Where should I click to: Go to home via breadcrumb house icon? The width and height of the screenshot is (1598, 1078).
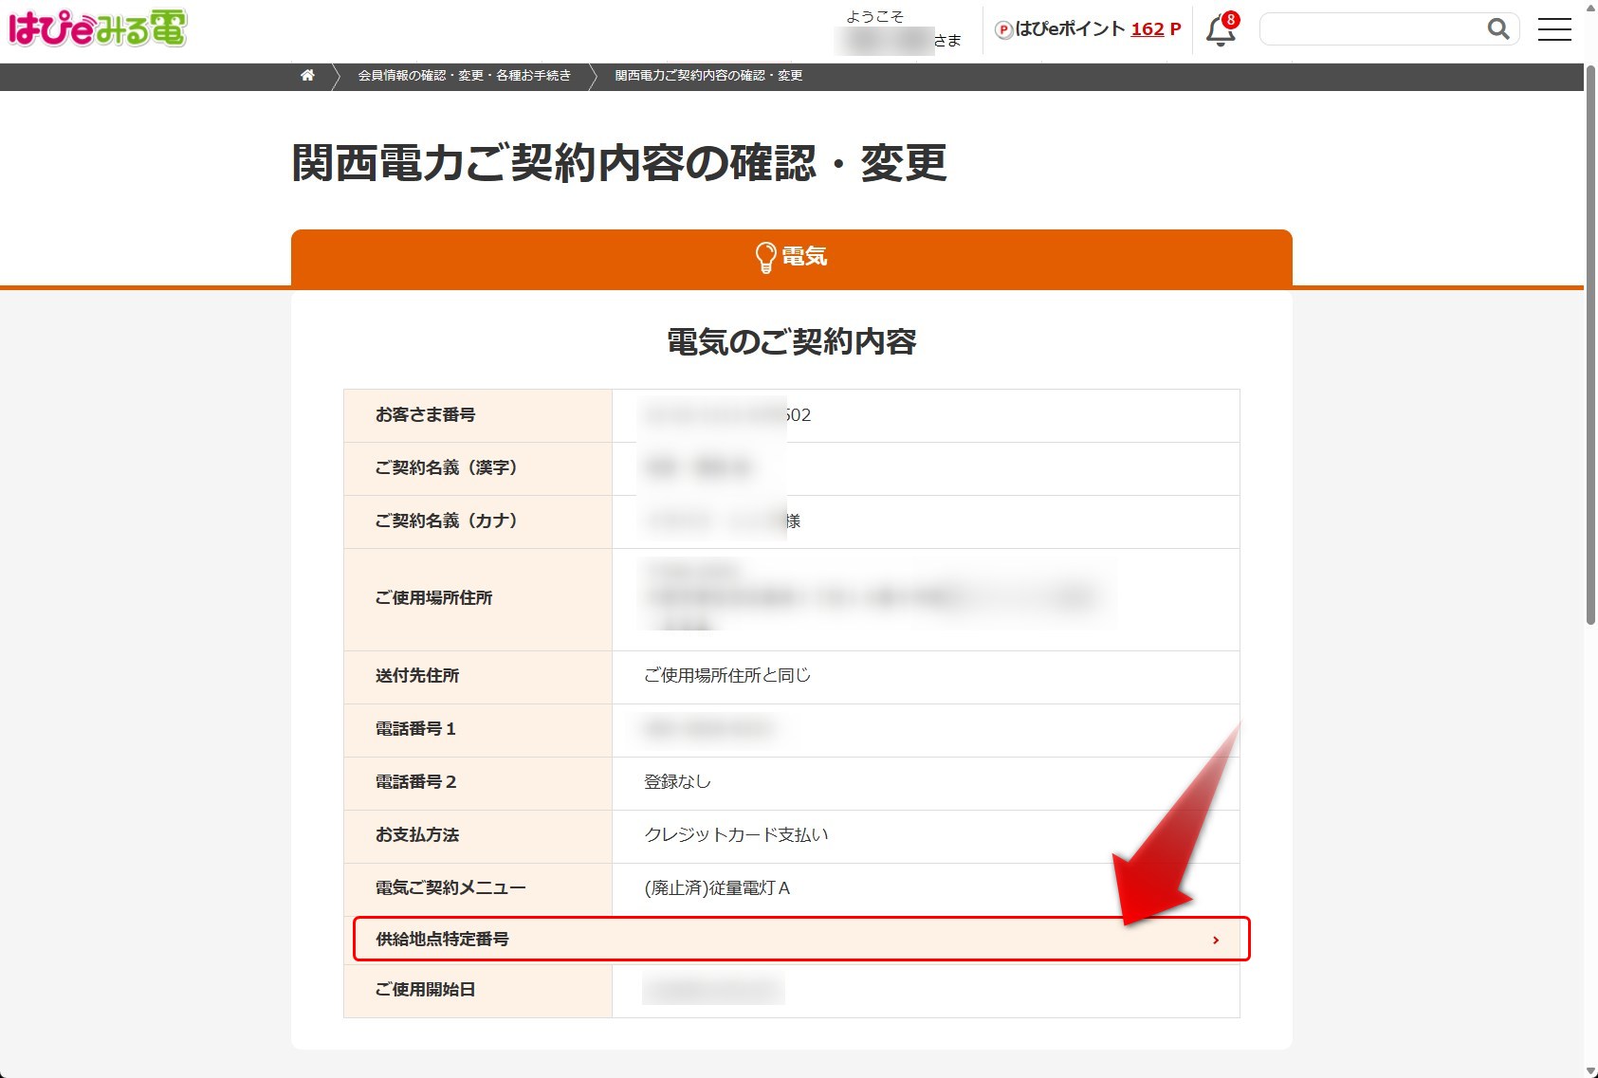coord(307,76)
